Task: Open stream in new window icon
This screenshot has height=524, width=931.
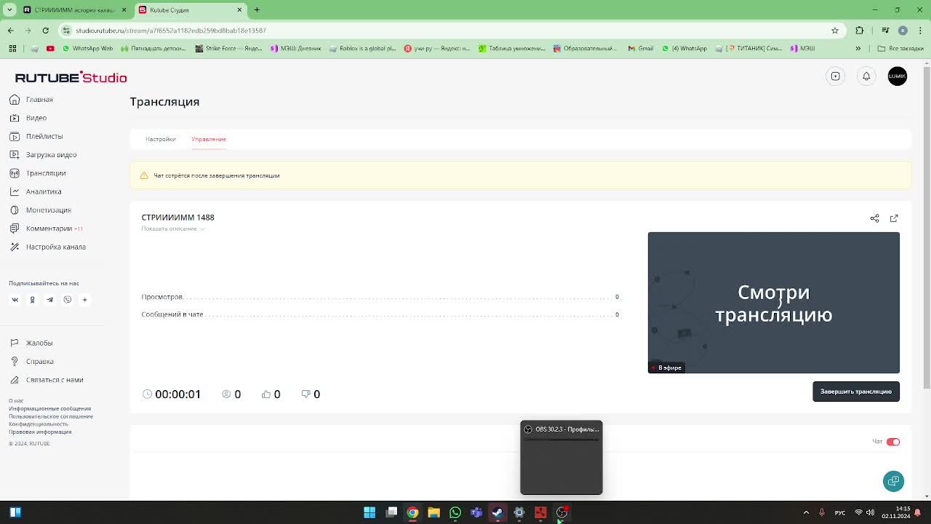Action: (894, 218)
